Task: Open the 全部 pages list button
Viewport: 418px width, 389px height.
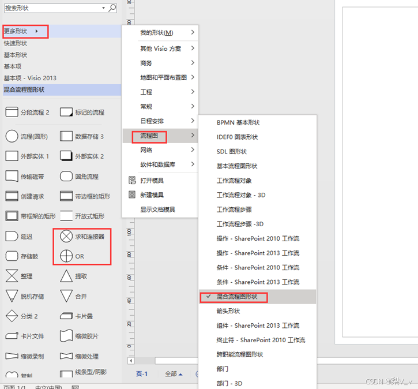Action: click(x=174, y=374)
